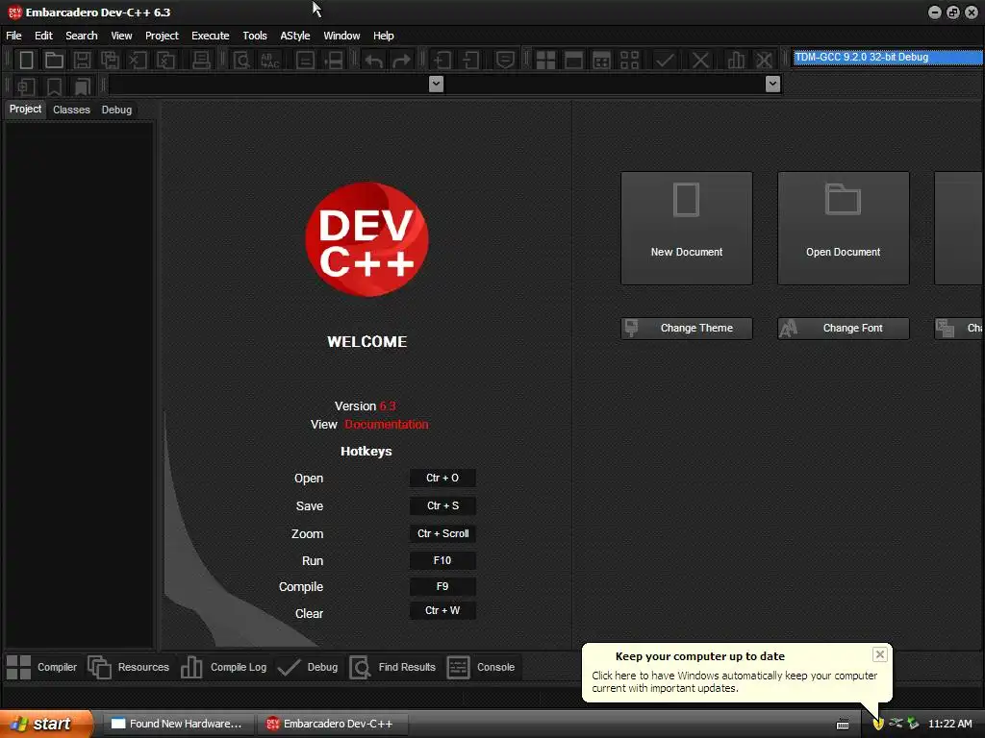Click the Save floppy disk toolbar icon
Viewport: 985px width, 738px height.
(82, 61)
